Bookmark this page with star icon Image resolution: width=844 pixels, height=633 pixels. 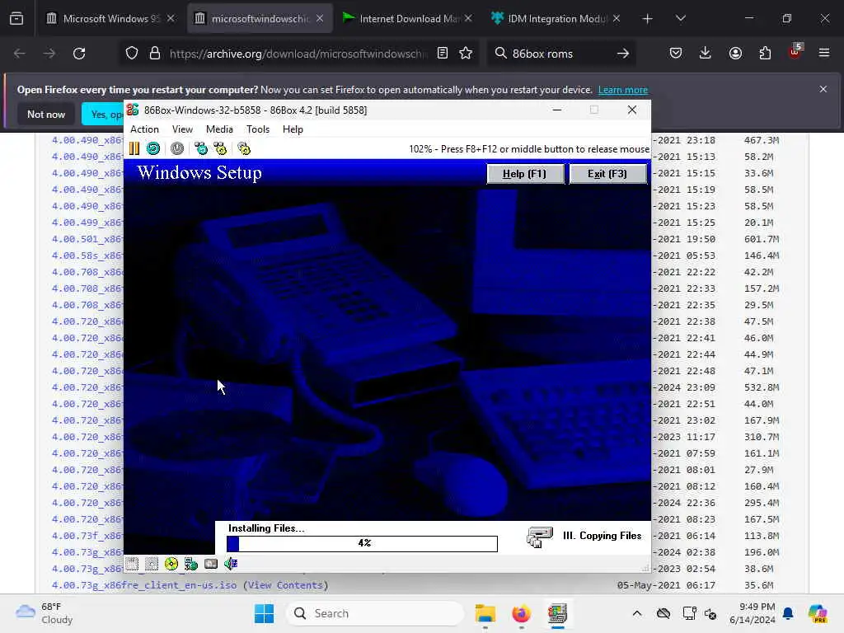click(467, 54)
